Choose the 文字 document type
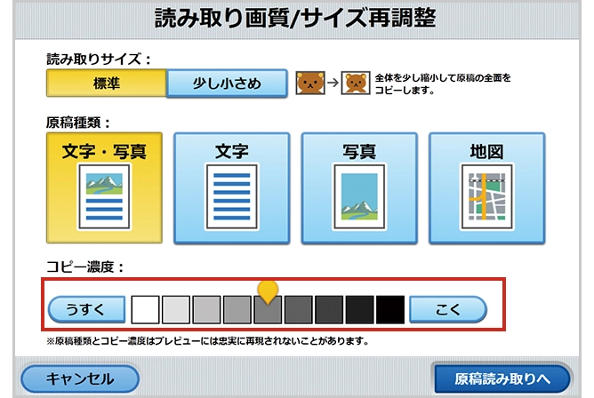The image size is (594, 398). [232, 188]
